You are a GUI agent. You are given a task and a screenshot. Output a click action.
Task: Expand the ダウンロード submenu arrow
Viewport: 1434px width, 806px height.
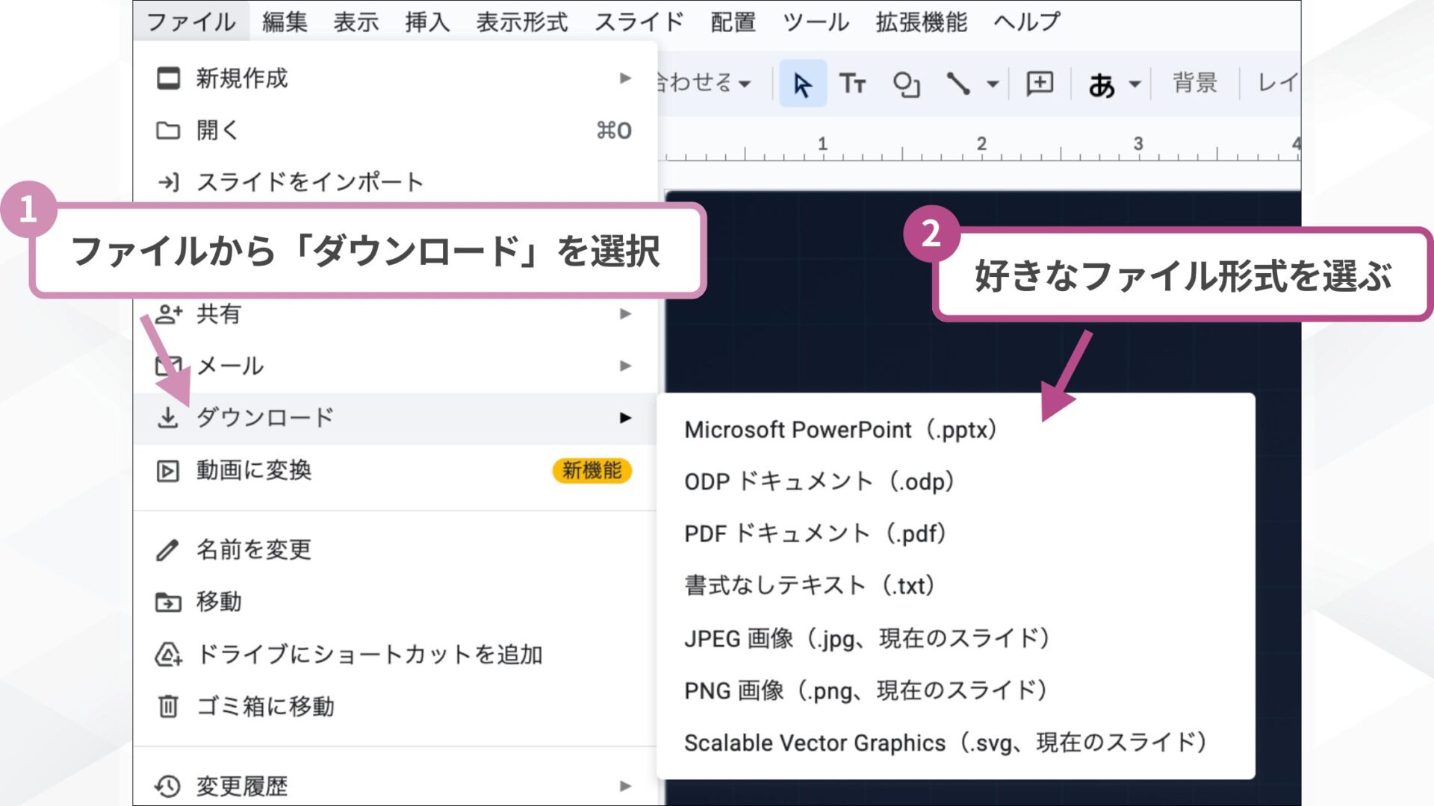coord(624,418)
